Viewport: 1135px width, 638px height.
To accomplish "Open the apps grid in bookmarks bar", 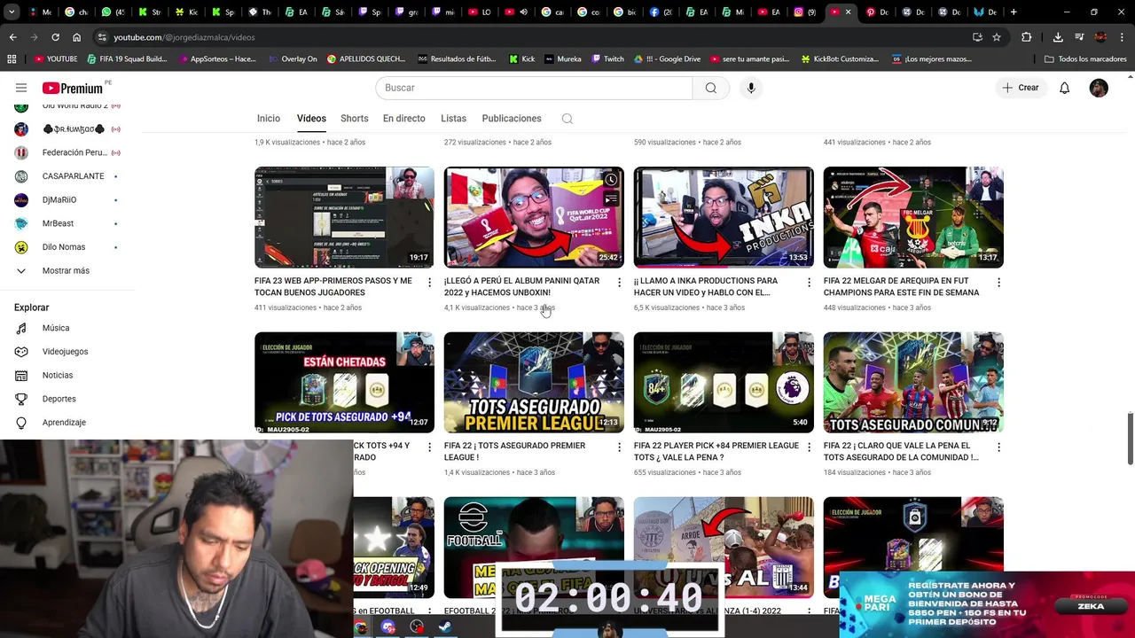I will pyautogui.click(x=12, y=59).
